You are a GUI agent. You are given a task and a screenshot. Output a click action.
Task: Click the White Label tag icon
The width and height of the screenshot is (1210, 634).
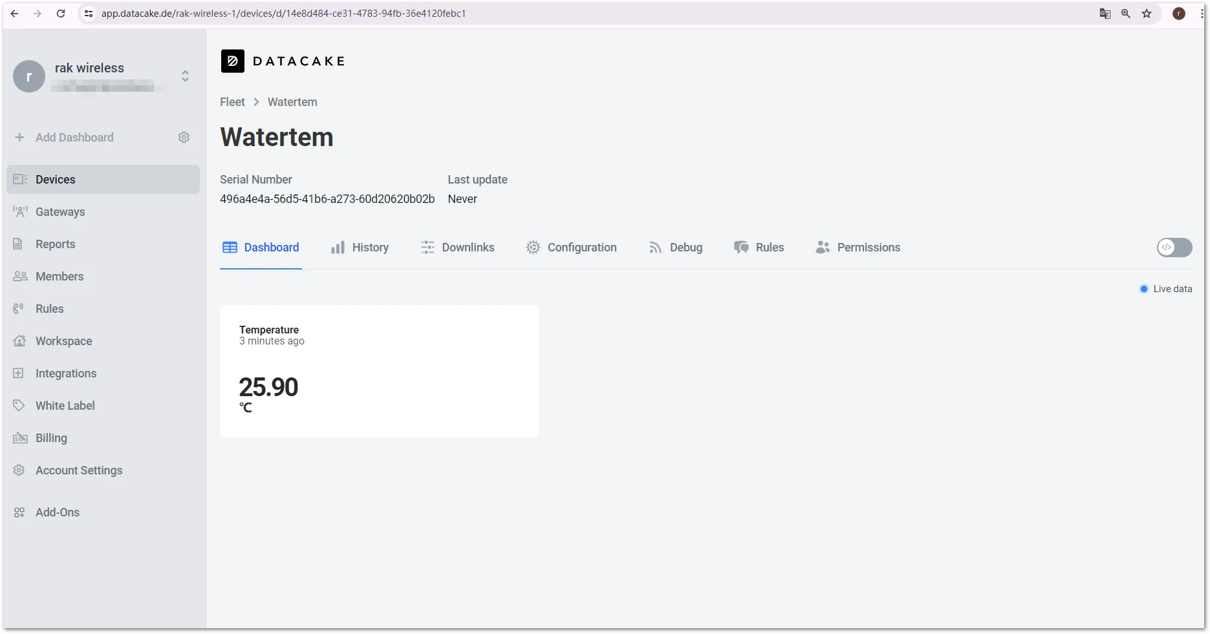[19, 406]
